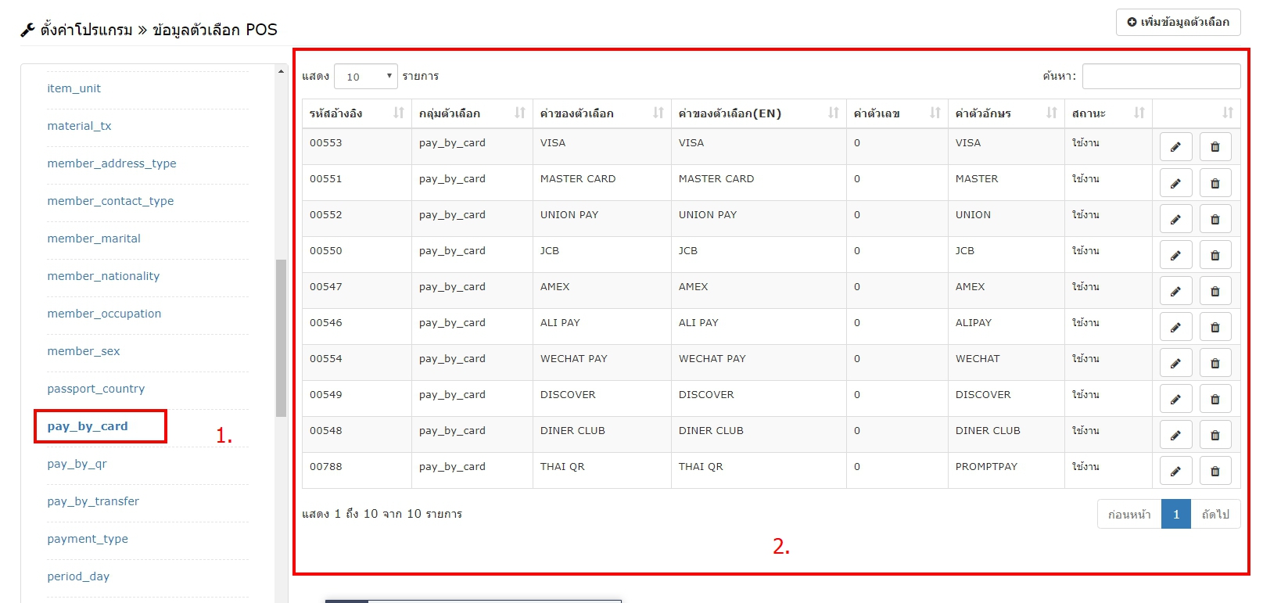The image size is (1263, 603).
Task: Open member_address_type option group
Action: (x=112, y=163)
